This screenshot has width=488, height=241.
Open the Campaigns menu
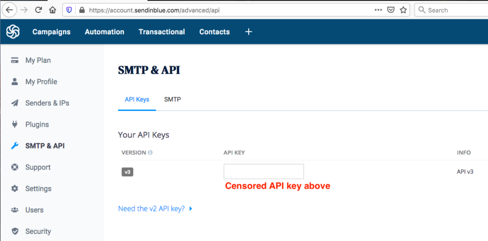tap(51, 32)
